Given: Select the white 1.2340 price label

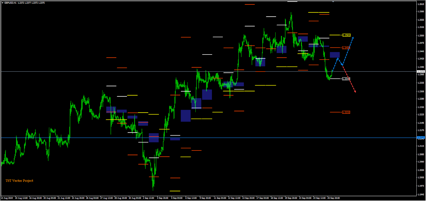Looking at the screenshot, I should click(x=346, y=79).
